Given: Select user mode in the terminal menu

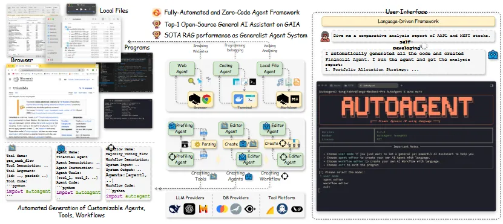Looking at the screenshot, I should (330, 176).
